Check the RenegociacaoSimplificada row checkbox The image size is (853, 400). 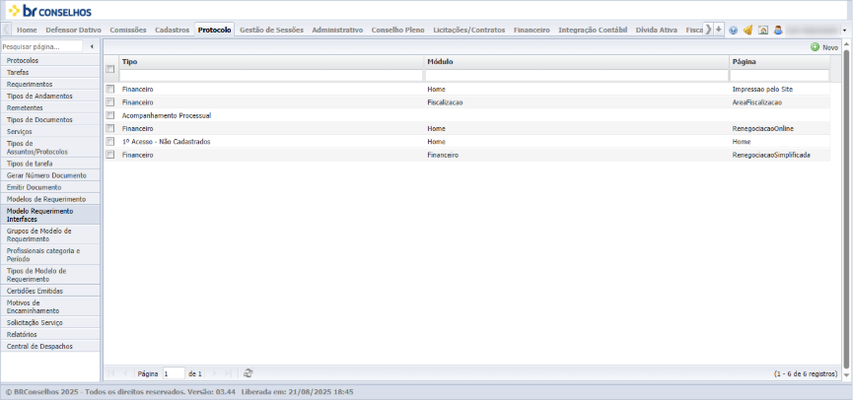[109, 155]
